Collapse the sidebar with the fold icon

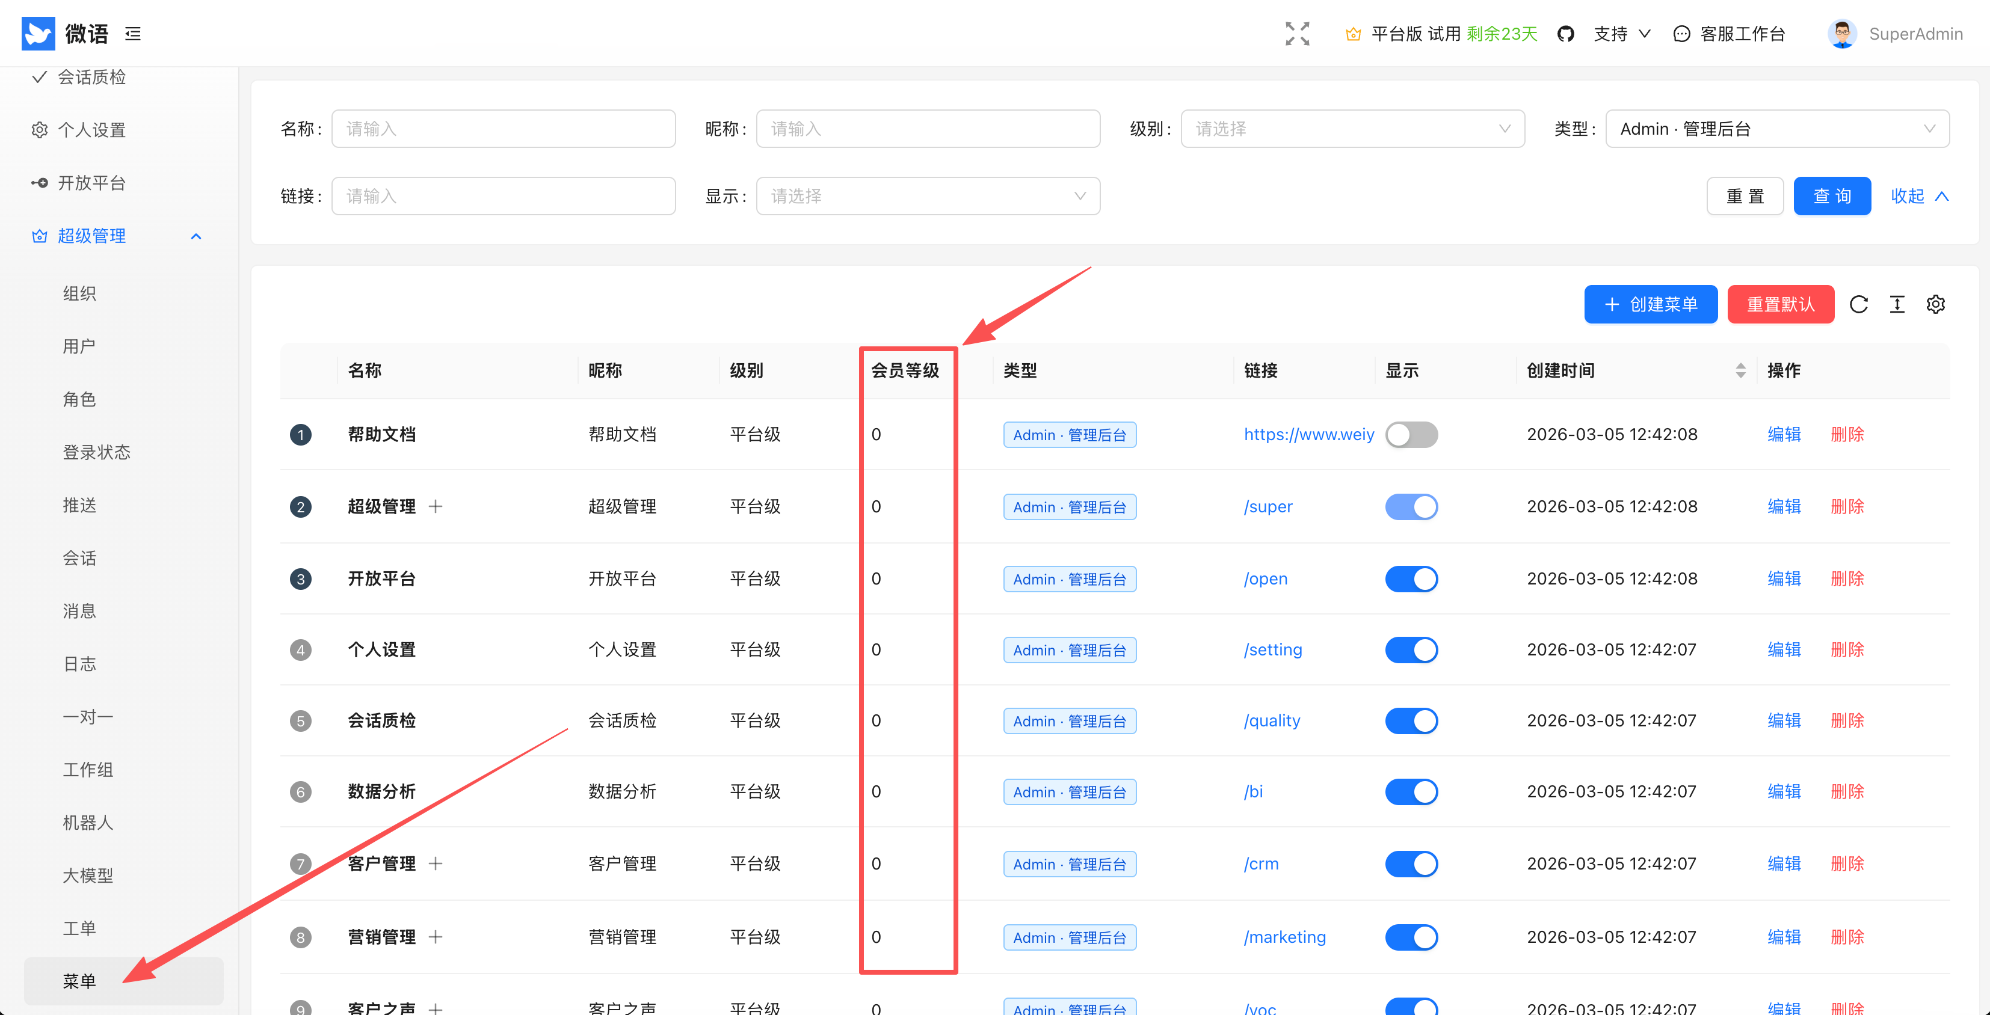(133, 33)
